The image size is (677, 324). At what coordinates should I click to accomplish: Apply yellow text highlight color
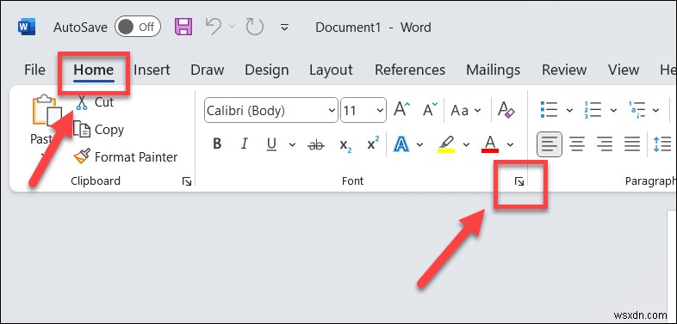tap(446, 144)
